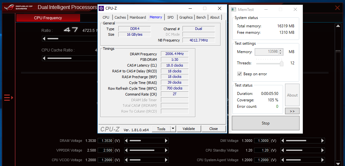The image size is (345, 166).
Task: Click the CPU VCCIO Voltage slider track
Action: coord(146,160)
